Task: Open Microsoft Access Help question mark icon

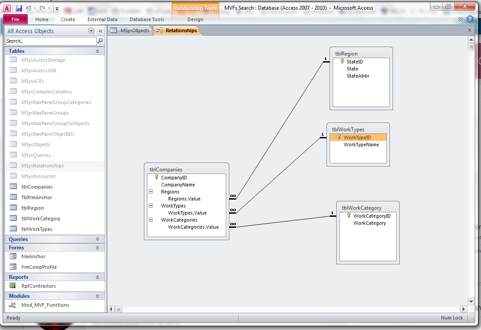Action: click(x=470, y=19)
